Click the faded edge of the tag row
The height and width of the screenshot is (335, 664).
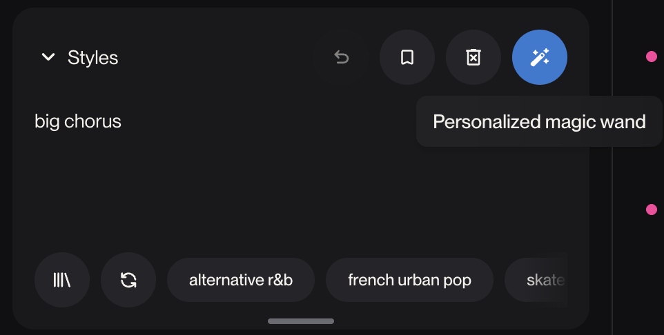tap(560, 280)
